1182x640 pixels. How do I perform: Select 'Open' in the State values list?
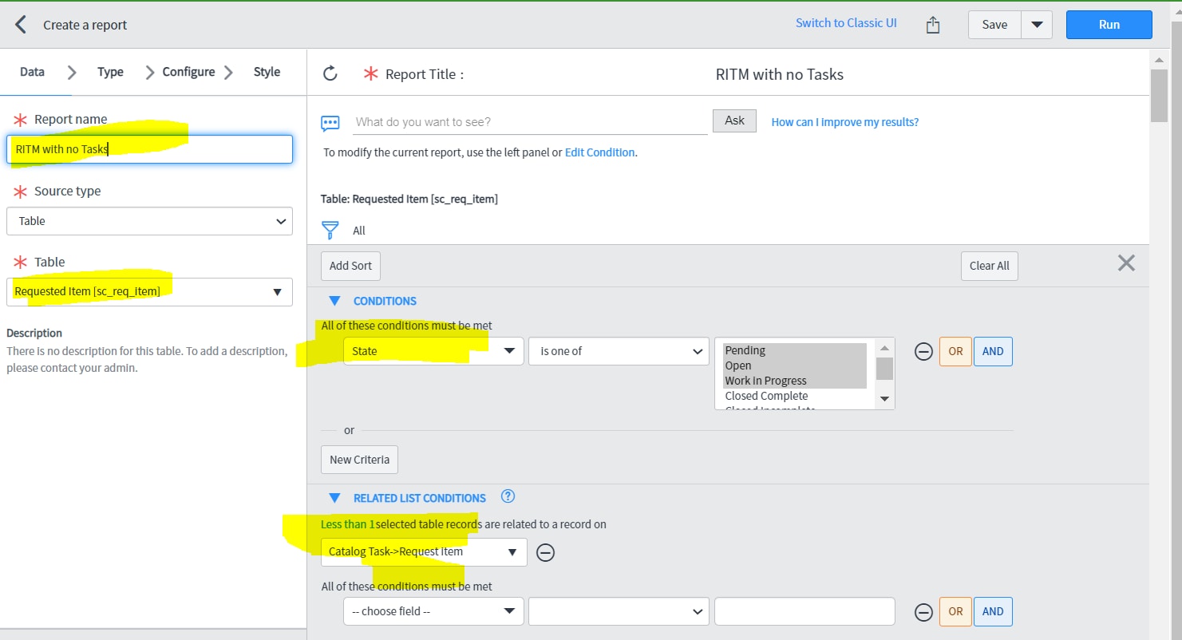coord(737,365)
